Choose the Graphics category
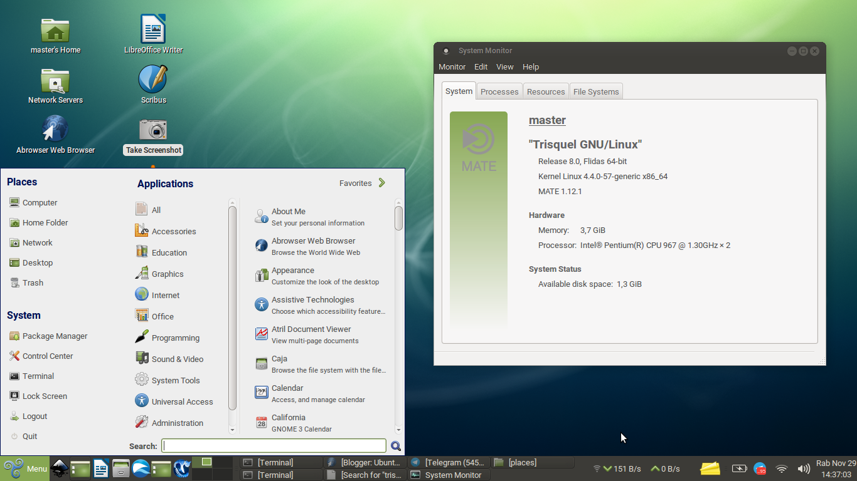The image size is (857, 481). (180, 274)
